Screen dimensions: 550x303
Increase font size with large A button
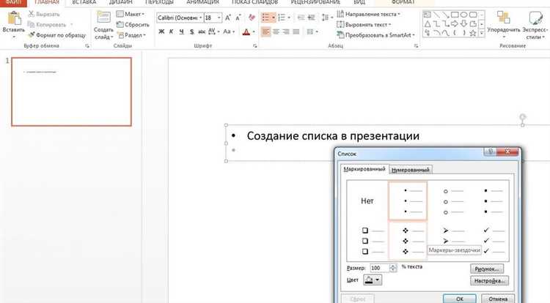click(x=228, y=18)
